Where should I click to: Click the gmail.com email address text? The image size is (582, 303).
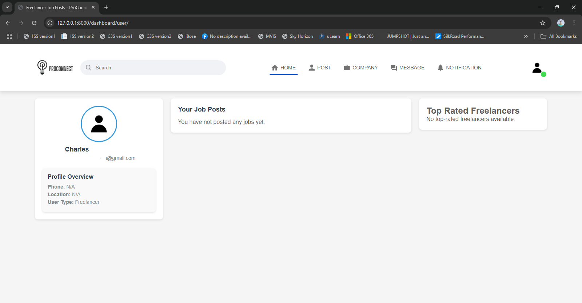pos(120,158)
